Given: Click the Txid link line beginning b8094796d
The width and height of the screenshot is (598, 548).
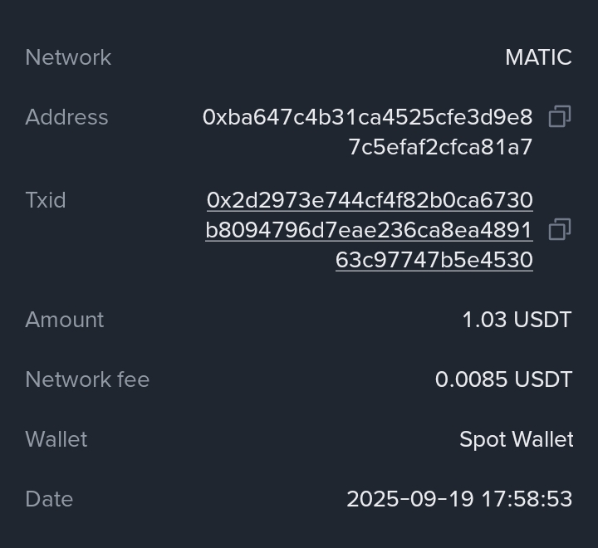Looking at the screenshot, I should (369, 230).
